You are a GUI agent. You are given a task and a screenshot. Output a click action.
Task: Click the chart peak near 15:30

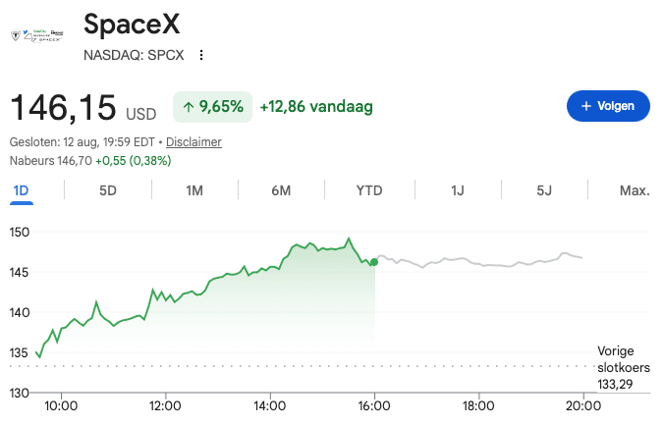[x=349, y=239]
